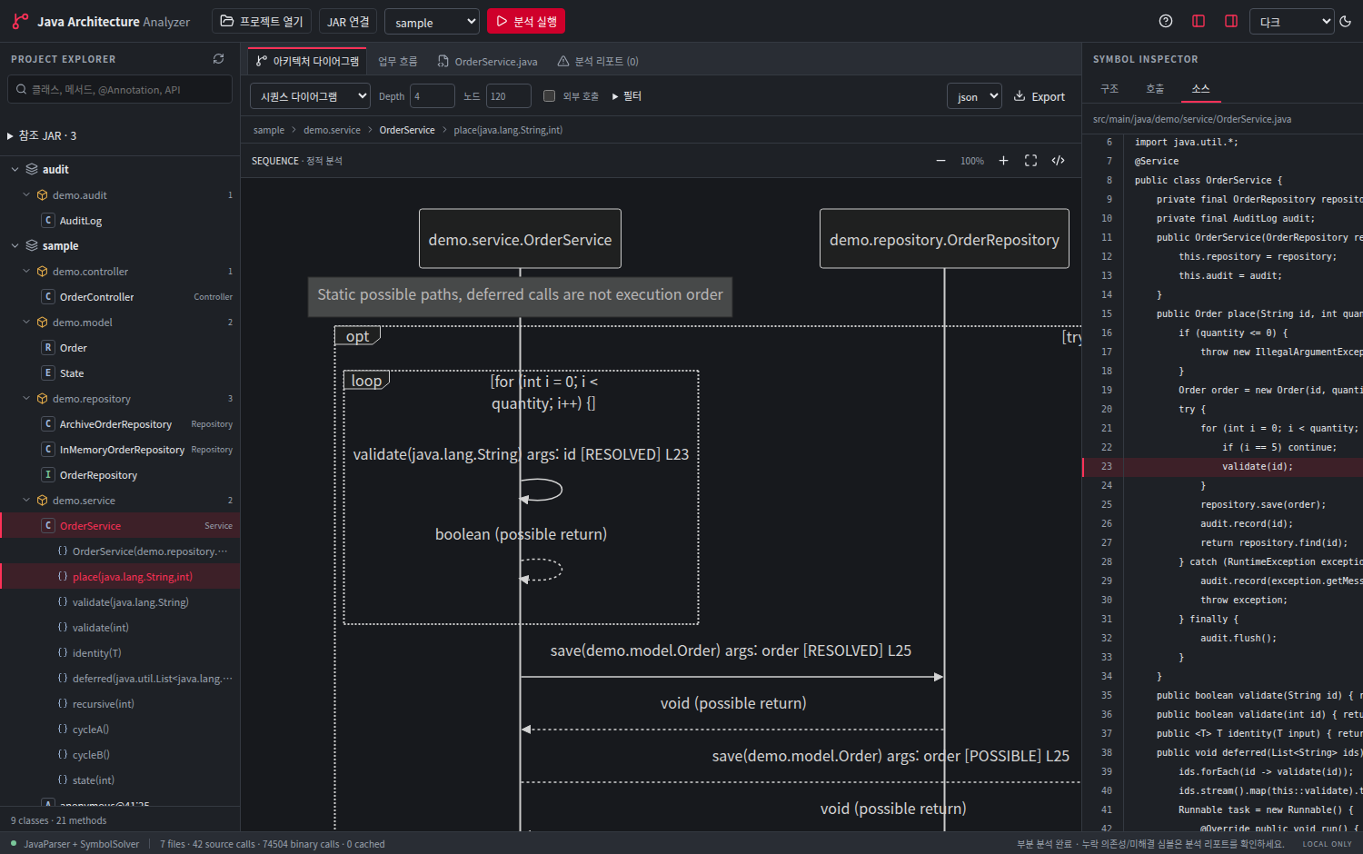Screen dimensions: 1363x854
Task: Click the Order record icon
Action: (x=48, y=347)
